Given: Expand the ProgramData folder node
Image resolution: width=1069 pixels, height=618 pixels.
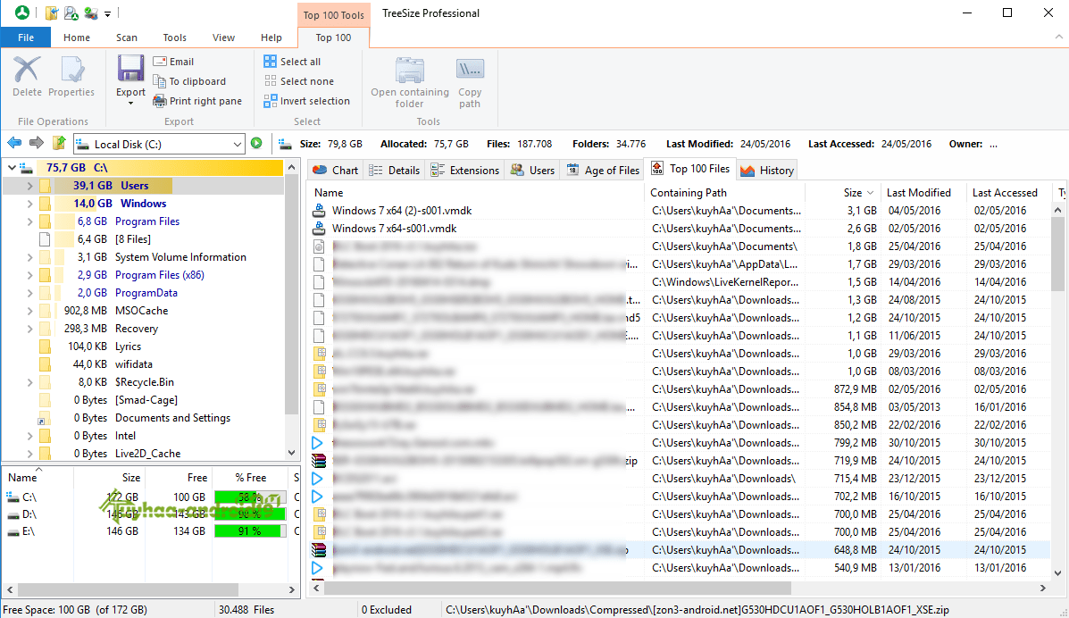Looking at the screenshot, I should point(29,293).
